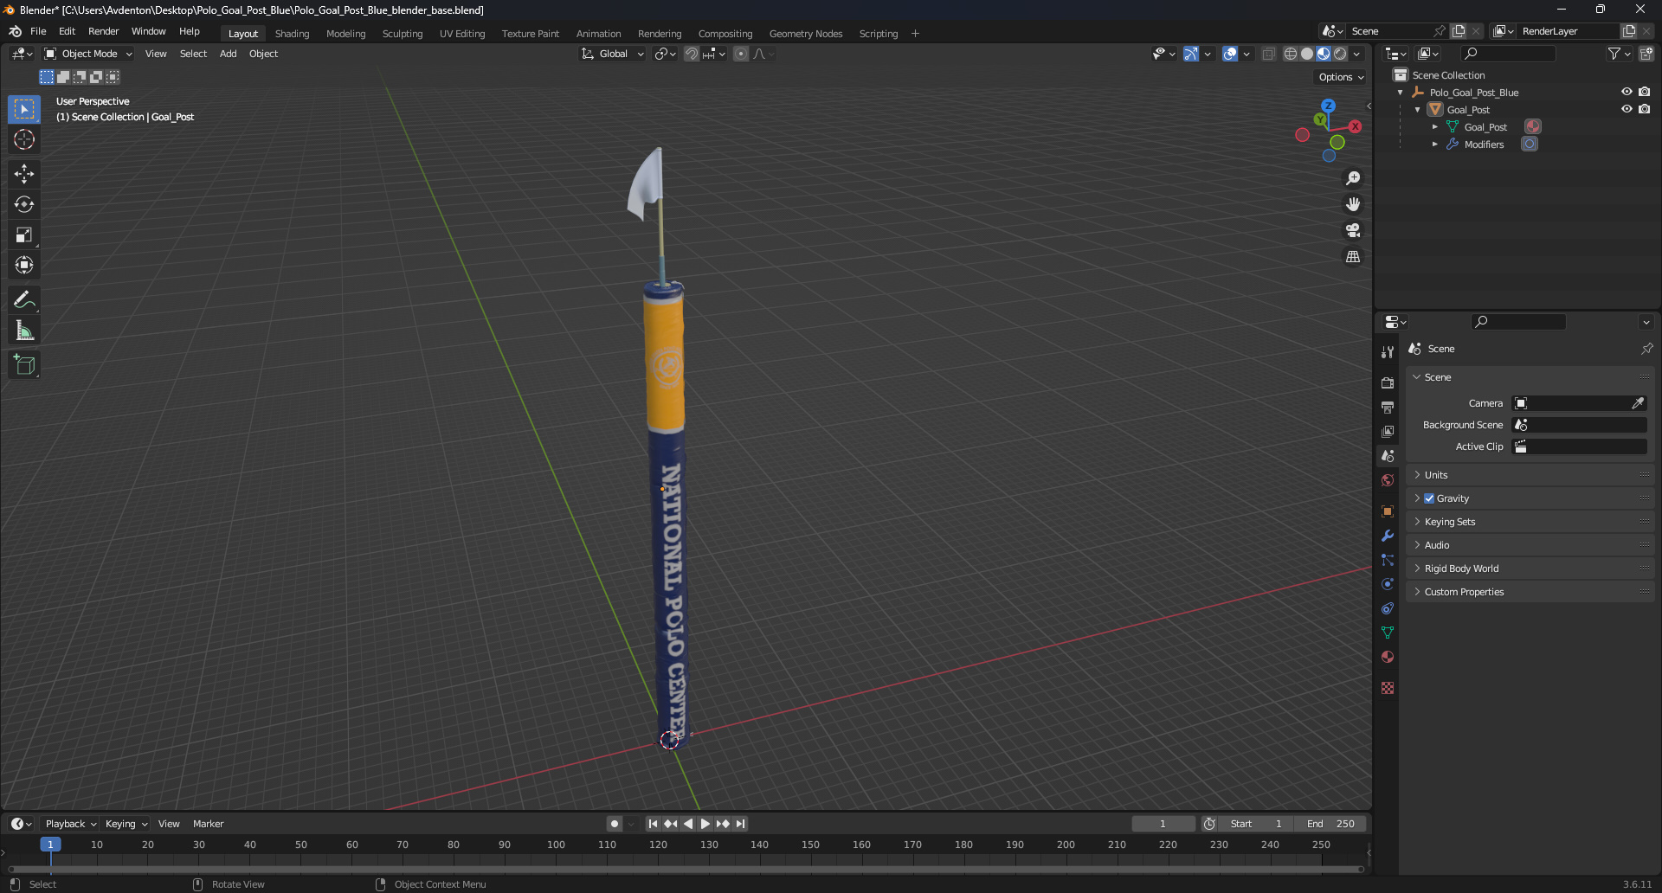Open the World properties tab

point(1388,480)
